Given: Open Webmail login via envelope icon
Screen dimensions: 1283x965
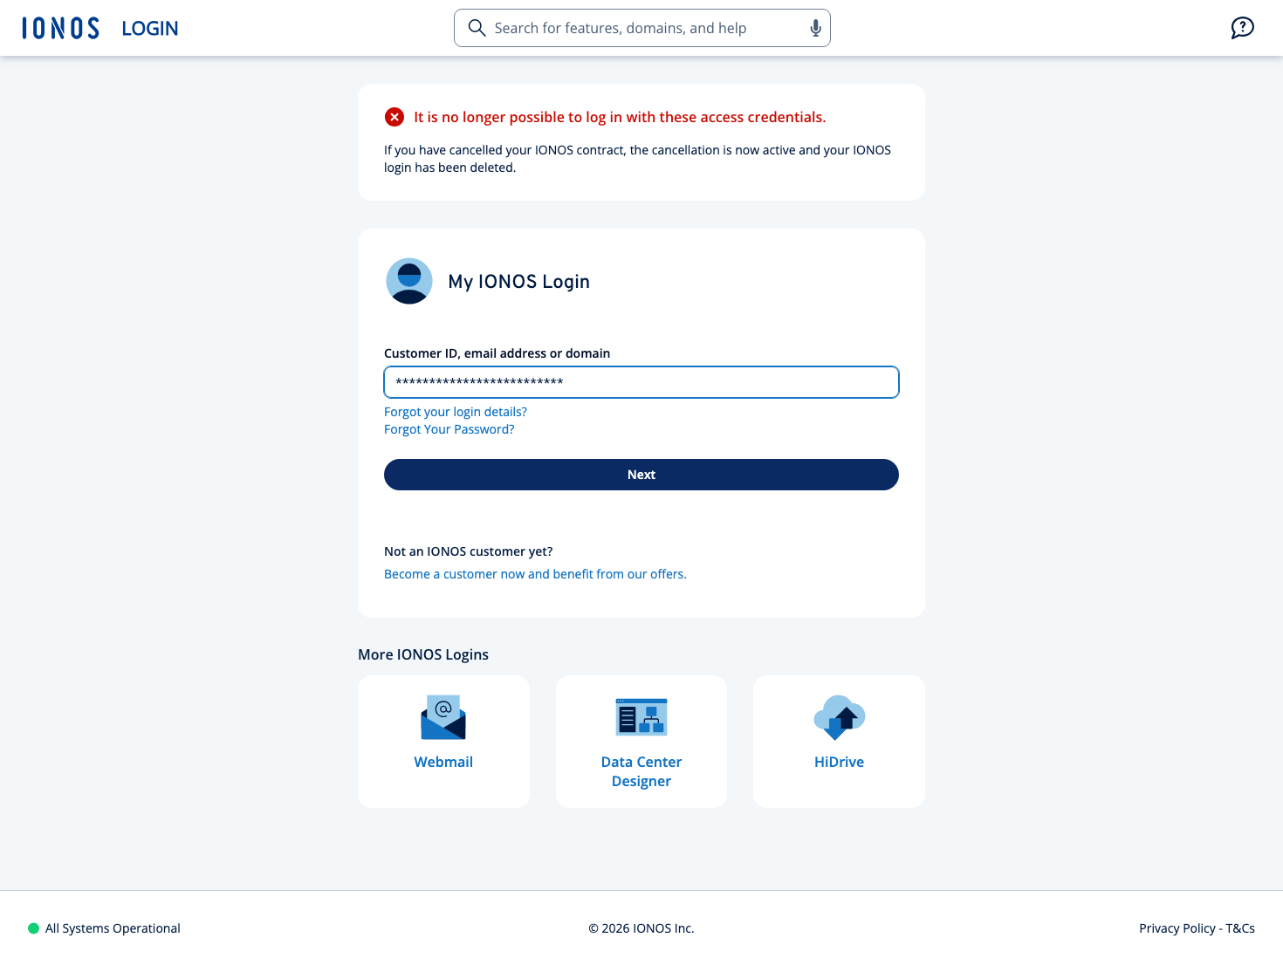Looking at the screenshot, I should pos(443,717).
